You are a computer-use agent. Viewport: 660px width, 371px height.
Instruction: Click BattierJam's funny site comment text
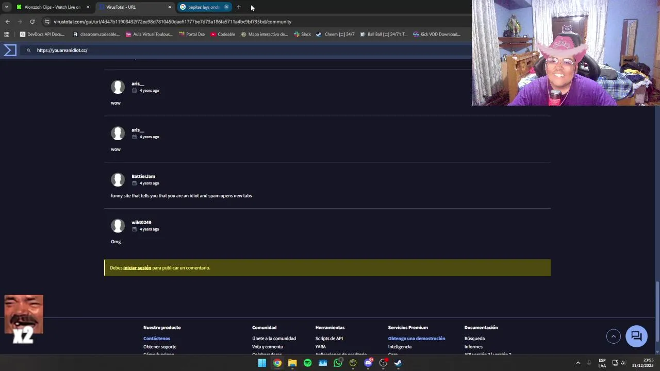(x=181, y=196)
